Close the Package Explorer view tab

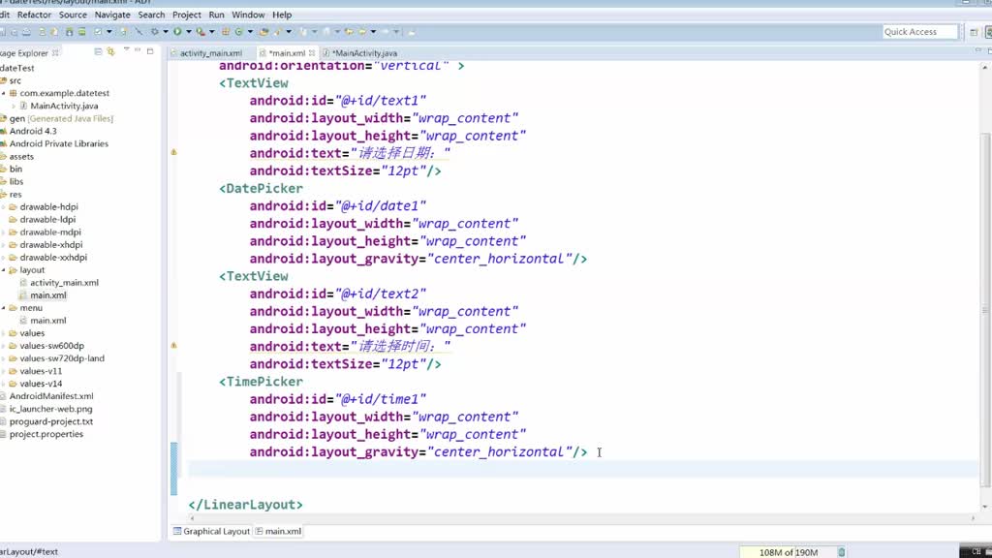click(x=55, y=53)
